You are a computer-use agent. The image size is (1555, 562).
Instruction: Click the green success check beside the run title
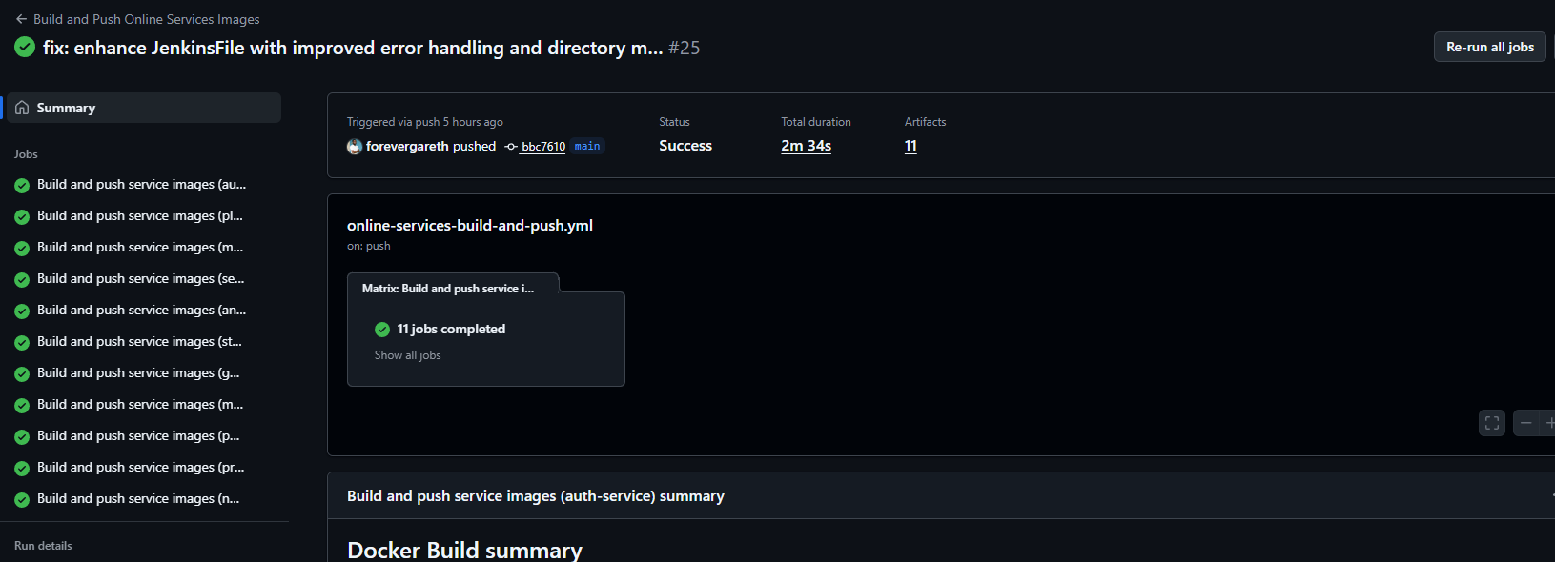point(24,46)
